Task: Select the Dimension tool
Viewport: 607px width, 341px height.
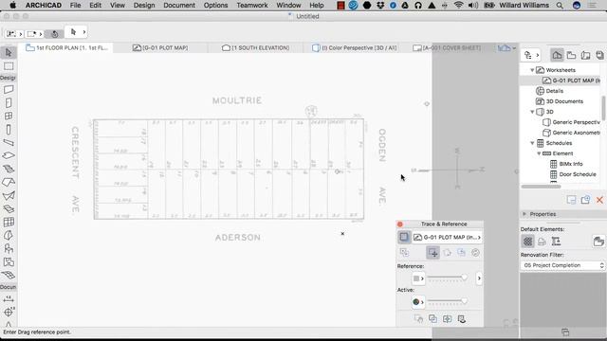Action: pyautogui.click(x=9, y=299)
